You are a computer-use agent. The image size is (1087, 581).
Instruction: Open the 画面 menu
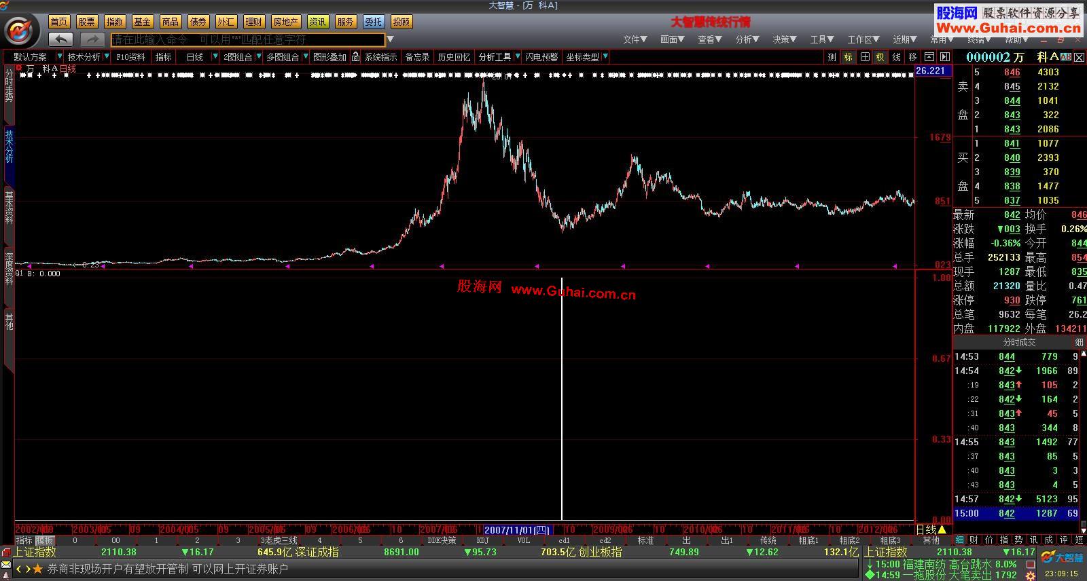pyautogui.click(x=673, y=39)
